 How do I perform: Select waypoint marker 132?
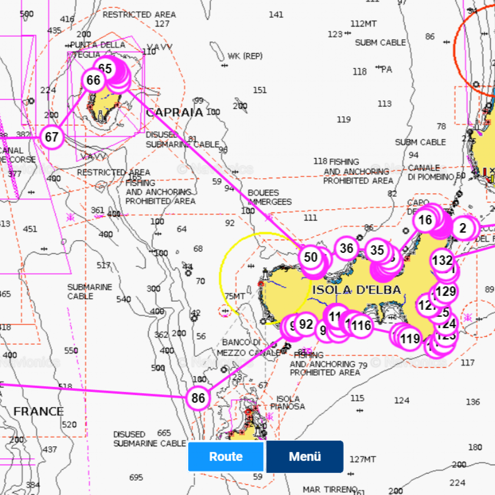(x=442, y=260)
